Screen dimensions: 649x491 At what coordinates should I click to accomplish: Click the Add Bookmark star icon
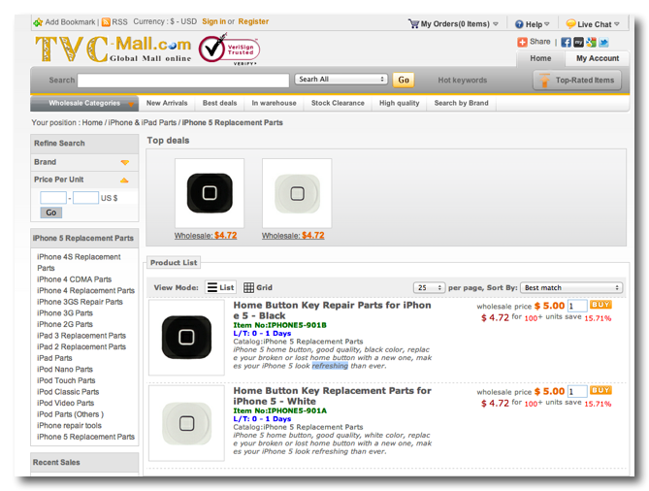click(38, 22)
